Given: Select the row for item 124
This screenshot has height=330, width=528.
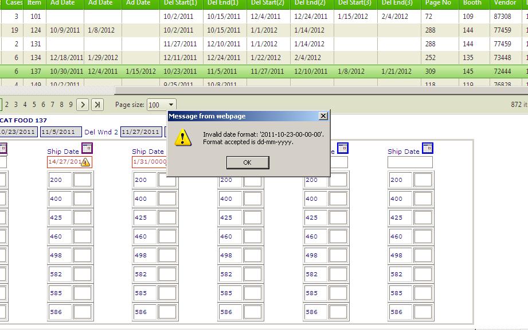Looking at the screenshot, I should pyautogui.click(x=264, y=30).
